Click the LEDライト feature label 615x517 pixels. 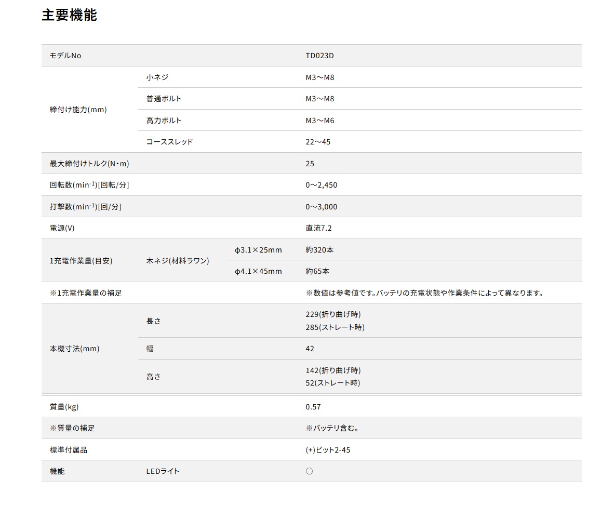[163, 471]
